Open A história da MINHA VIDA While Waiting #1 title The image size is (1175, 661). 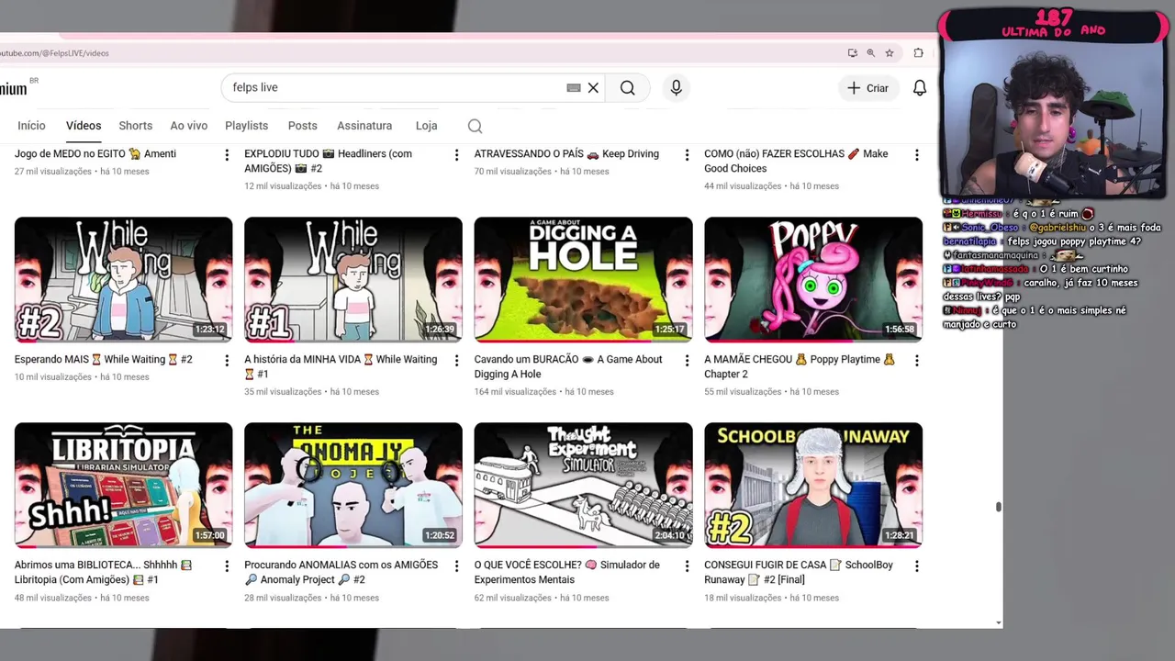coord(341,366)
